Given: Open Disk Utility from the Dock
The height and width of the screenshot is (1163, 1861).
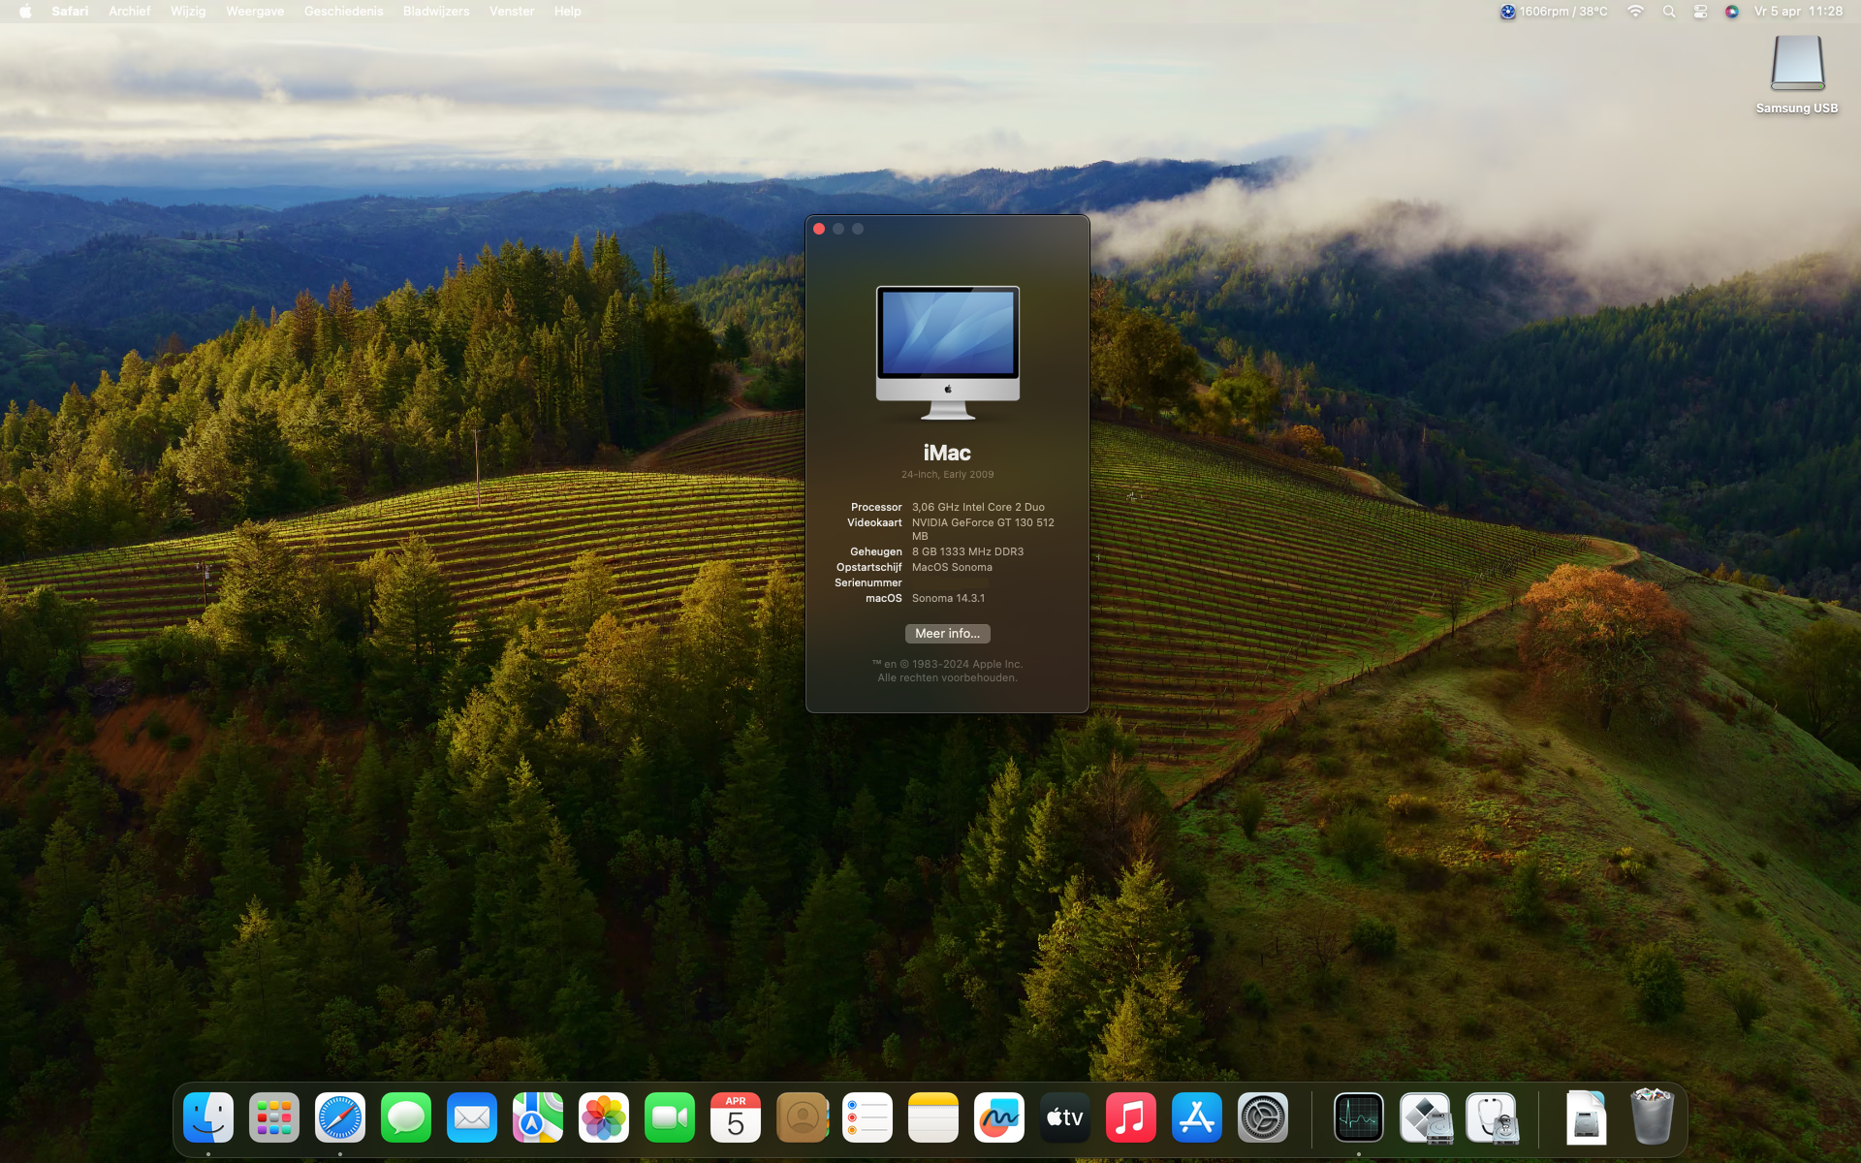Looking at the screenshot, I should click(1492, 1117).
